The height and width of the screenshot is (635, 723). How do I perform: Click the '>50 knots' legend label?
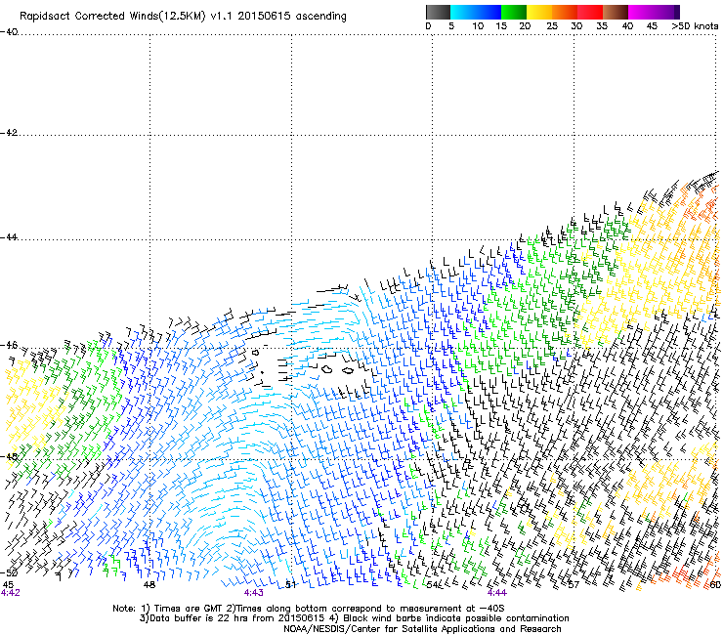tap(695, 26)
